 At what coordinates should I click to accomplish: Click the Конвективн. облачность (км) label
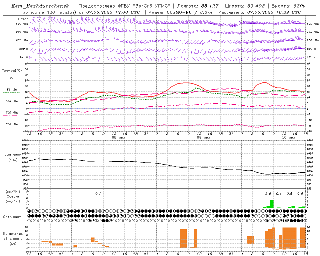[13, 239]
